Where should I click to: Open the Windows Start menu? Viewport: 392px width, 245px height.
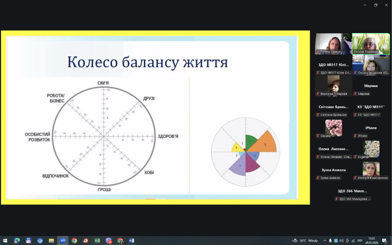pos(5,241)
